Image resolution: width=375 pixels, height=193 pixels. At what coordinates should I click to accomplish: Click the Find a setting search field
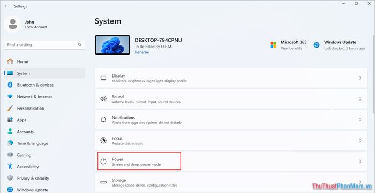(44, 45)
